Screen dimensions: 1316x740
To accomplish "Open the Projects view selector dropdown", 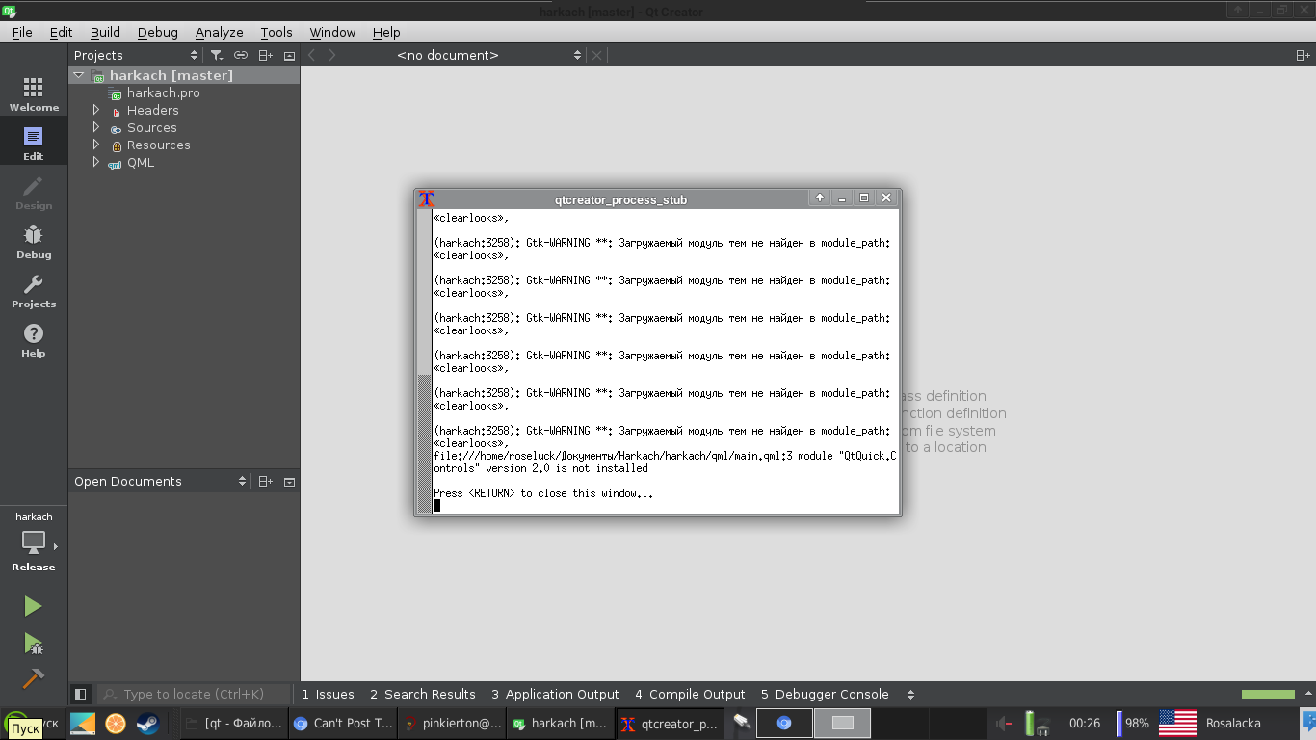I will coord(136,56).
